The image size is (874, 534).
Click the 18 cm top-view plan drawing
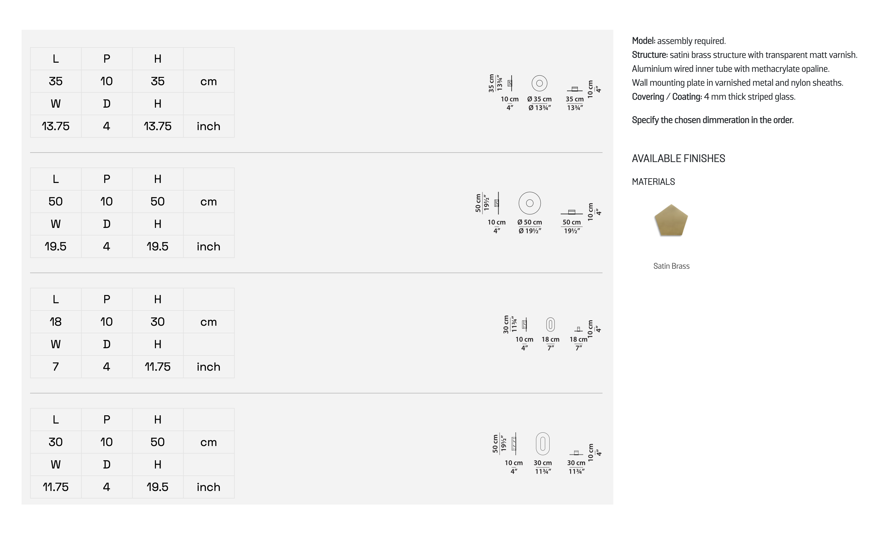click(x=578, y=330)
